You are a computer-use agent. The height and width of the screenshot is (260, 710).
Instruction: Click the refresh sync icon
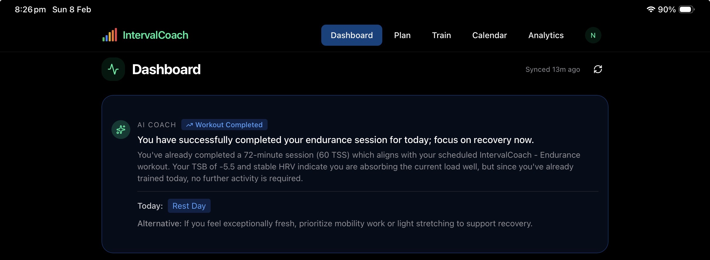(598, 69)
